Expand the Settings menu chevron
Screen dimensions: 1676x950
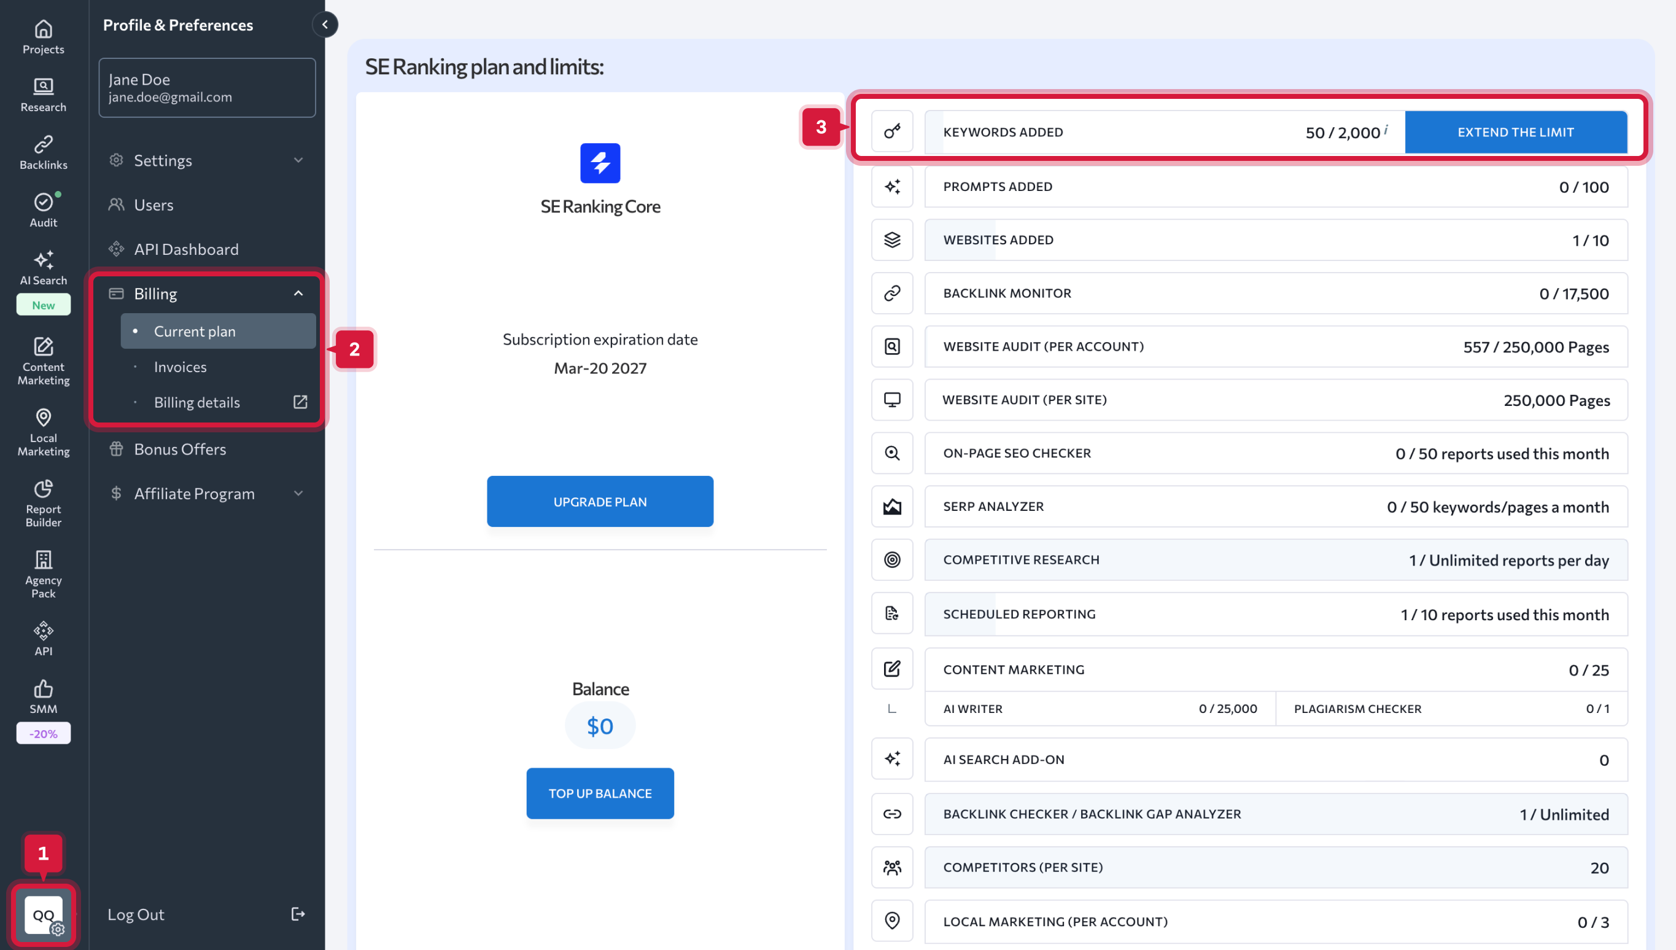click(x=298, y=160)
